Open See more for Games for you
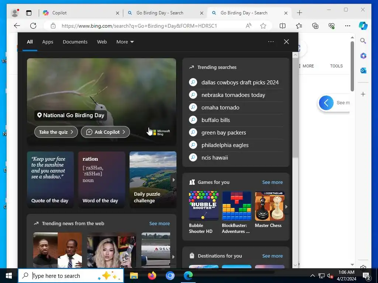The width and height of the screenshot is (378, 283). (272, 182)
